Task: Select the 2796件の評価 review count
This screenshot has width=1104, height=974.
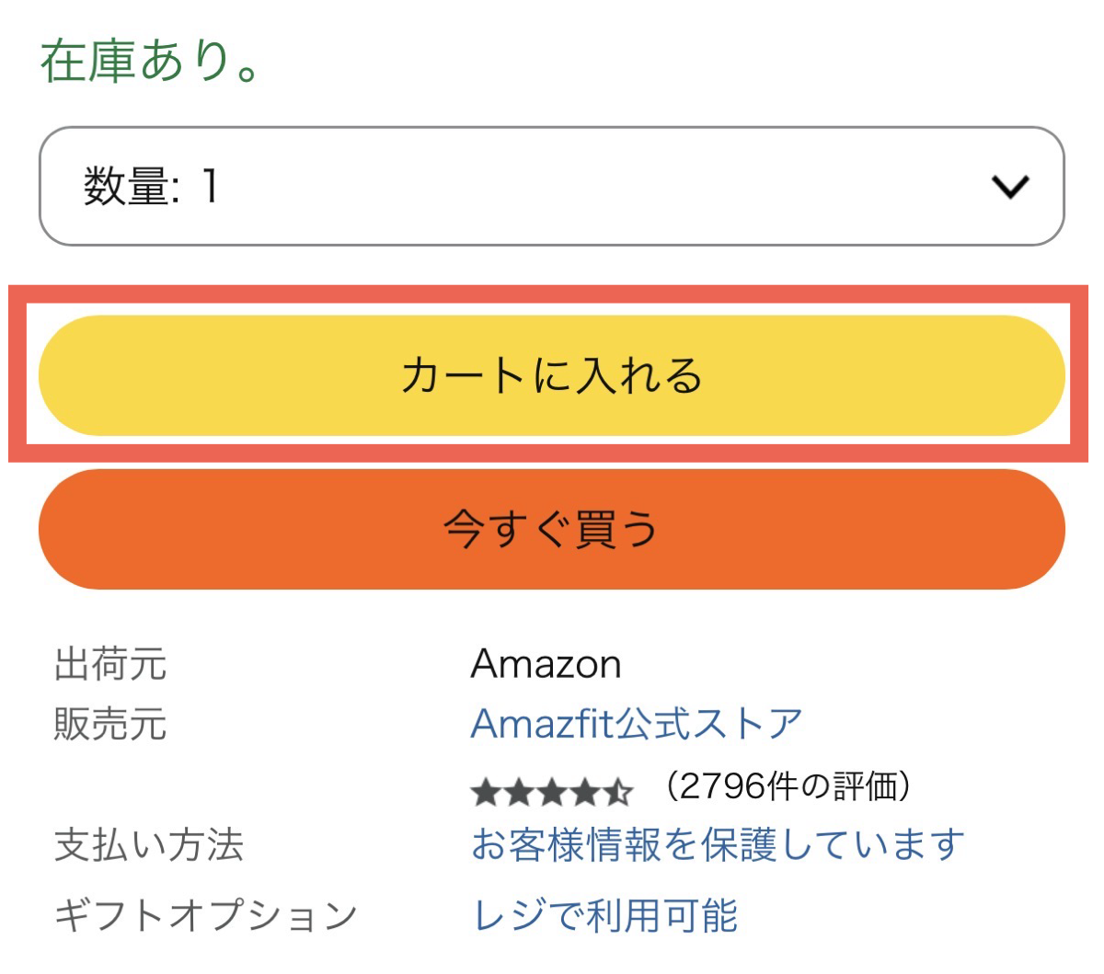Action: (x=788, y=786)
